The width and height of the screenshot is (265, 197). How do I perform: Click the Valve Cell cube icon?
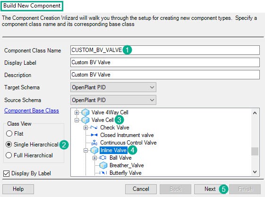pos(85,120)
